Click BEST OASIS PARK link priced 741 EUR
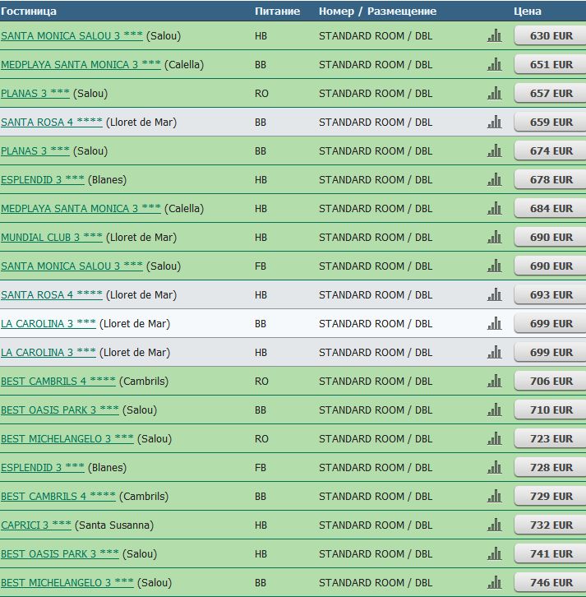 60,554
